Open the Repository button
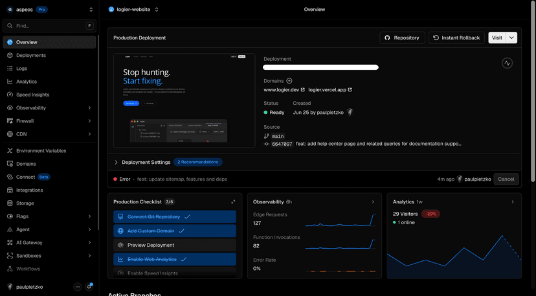536x296 pixels. [x=403, y=38]
